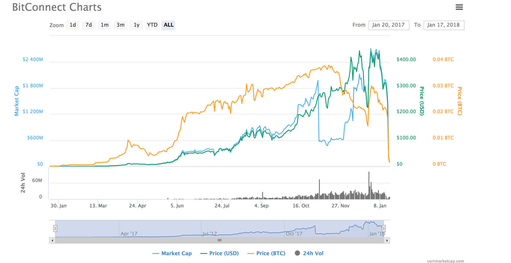Click the 60M volume axis label
Image resolution: width=511 pixels, height=263 pixels.
(x=37, y=181)
